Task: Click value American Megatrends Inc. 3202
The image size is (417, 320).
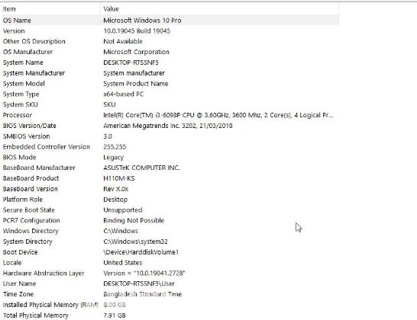Action: click(x=168, y=126)
